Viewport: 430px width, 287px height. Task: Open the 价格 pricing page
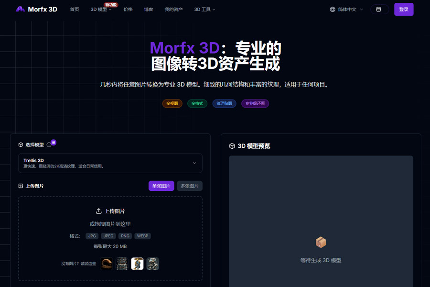128,10
